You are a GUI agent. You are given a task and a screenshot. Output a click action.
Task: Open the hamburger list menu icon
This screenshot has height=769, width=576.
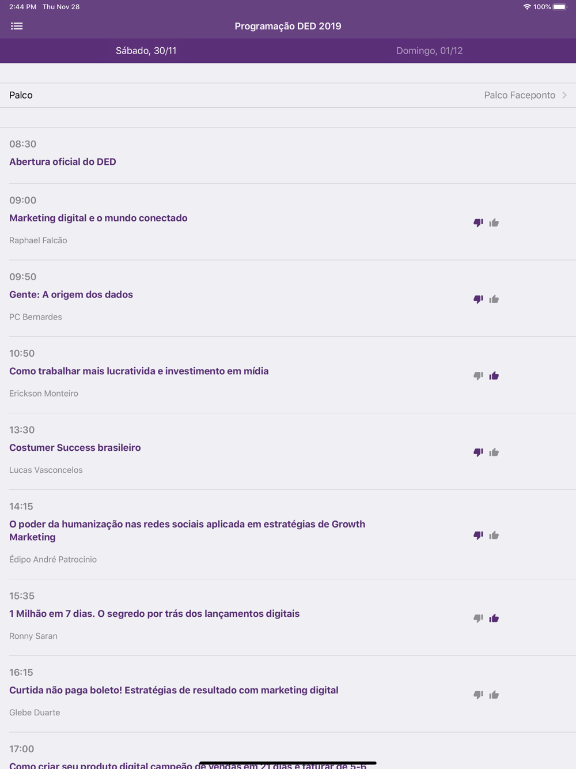[17, 26]
